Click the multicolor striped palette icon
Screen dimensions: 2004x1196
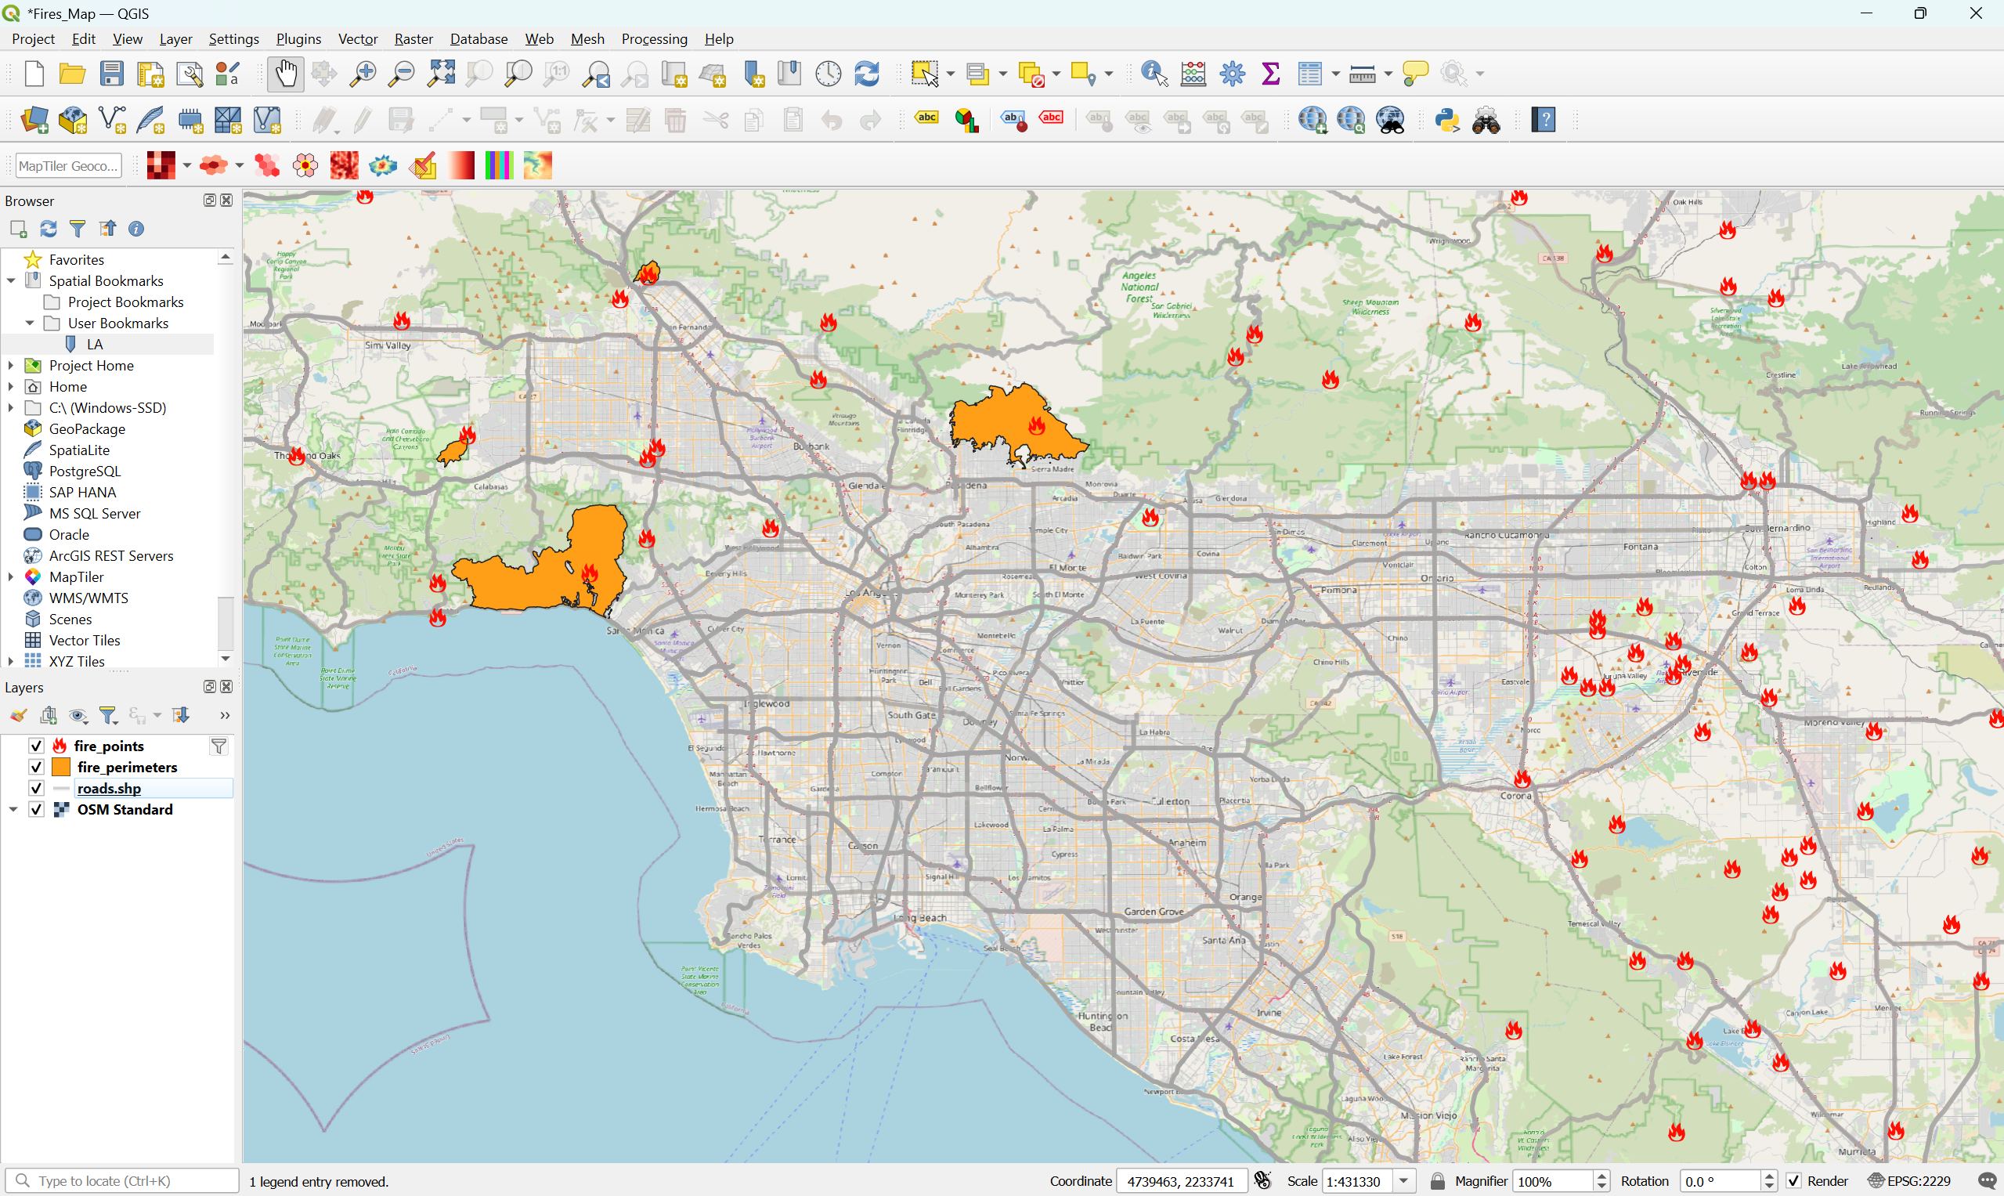[499, 166]
